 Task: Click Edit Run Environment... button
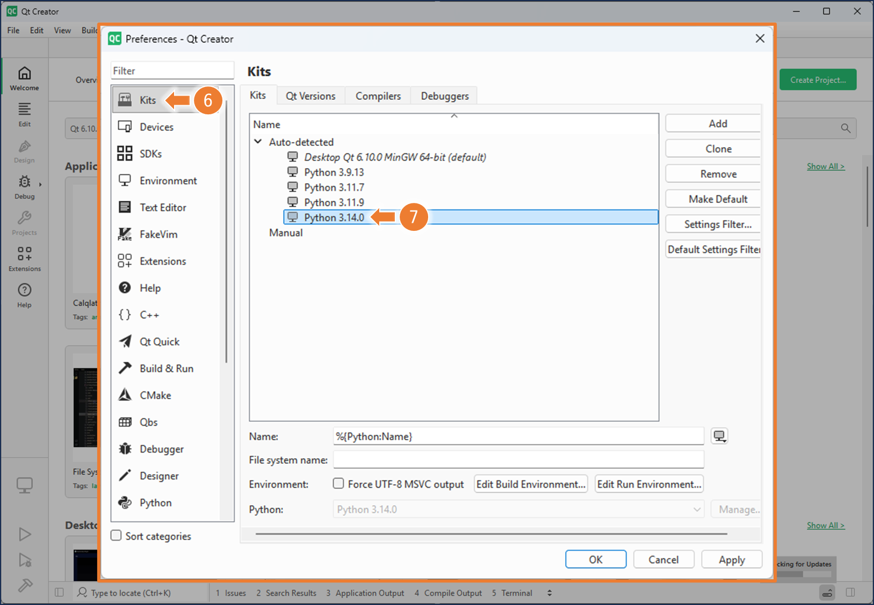pyautogui.click(x=649, y=484)
